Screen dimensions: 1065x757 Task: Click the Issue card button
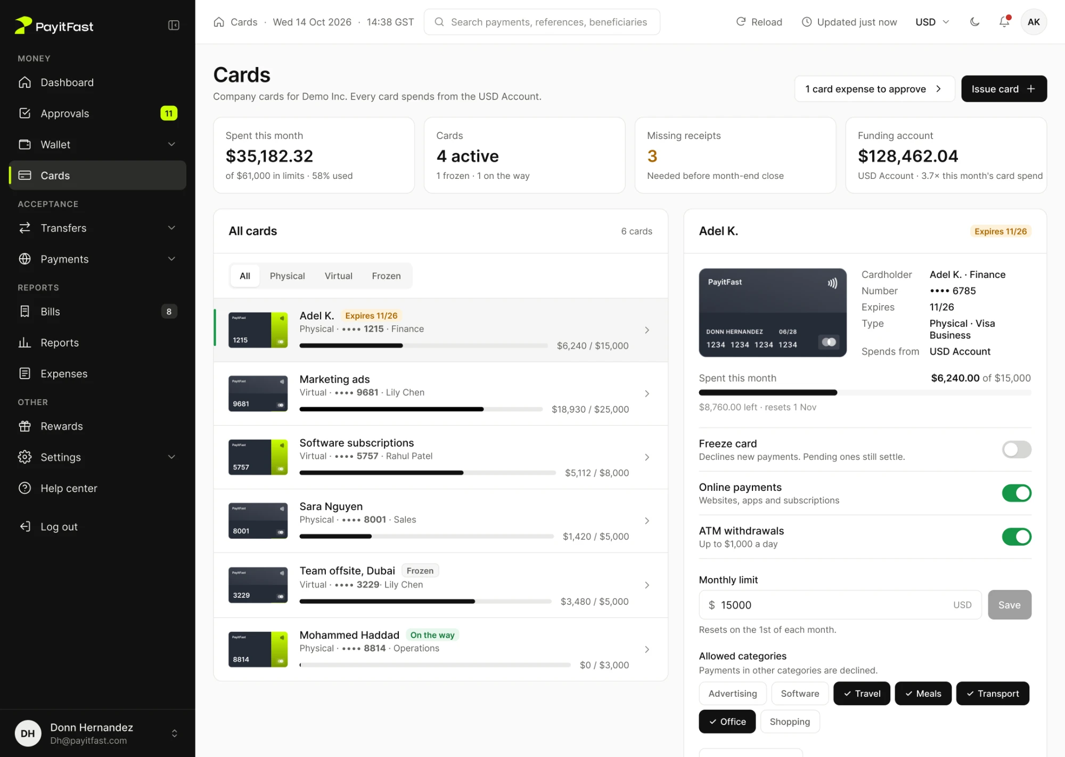[x=1004, y=89]
